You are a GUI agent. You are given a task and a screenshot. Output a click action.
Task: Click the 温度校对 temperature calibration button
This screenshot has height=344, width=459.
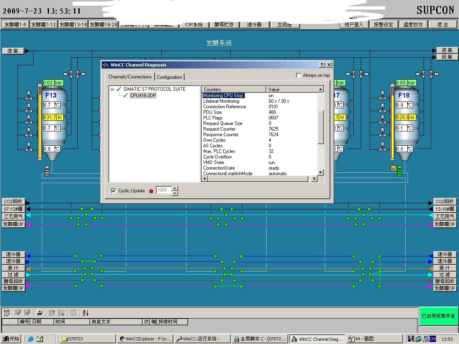point(413,25)
